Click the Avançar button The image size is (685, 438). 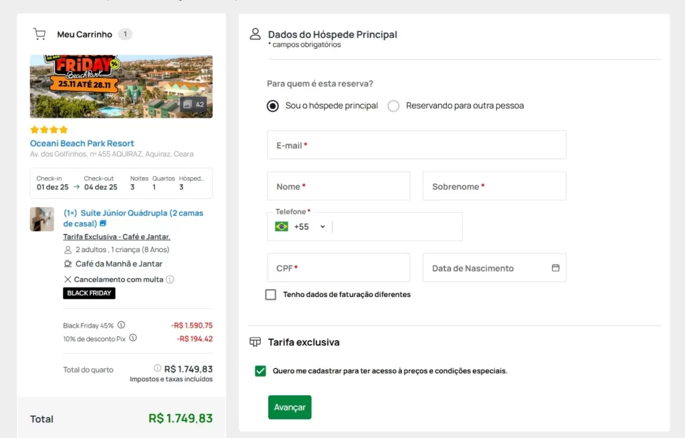[290, 407]
